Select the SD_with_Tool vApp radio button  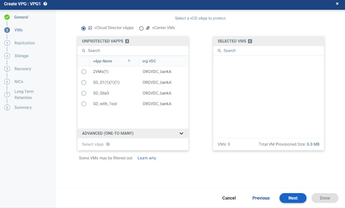84,104
